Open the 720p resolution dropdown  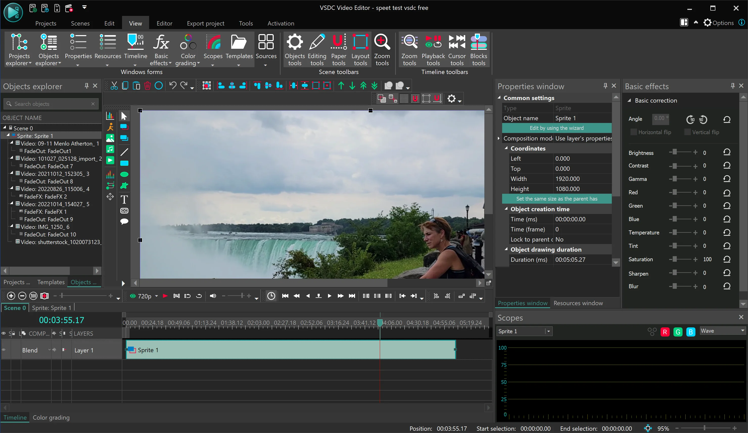coord(156,296)
